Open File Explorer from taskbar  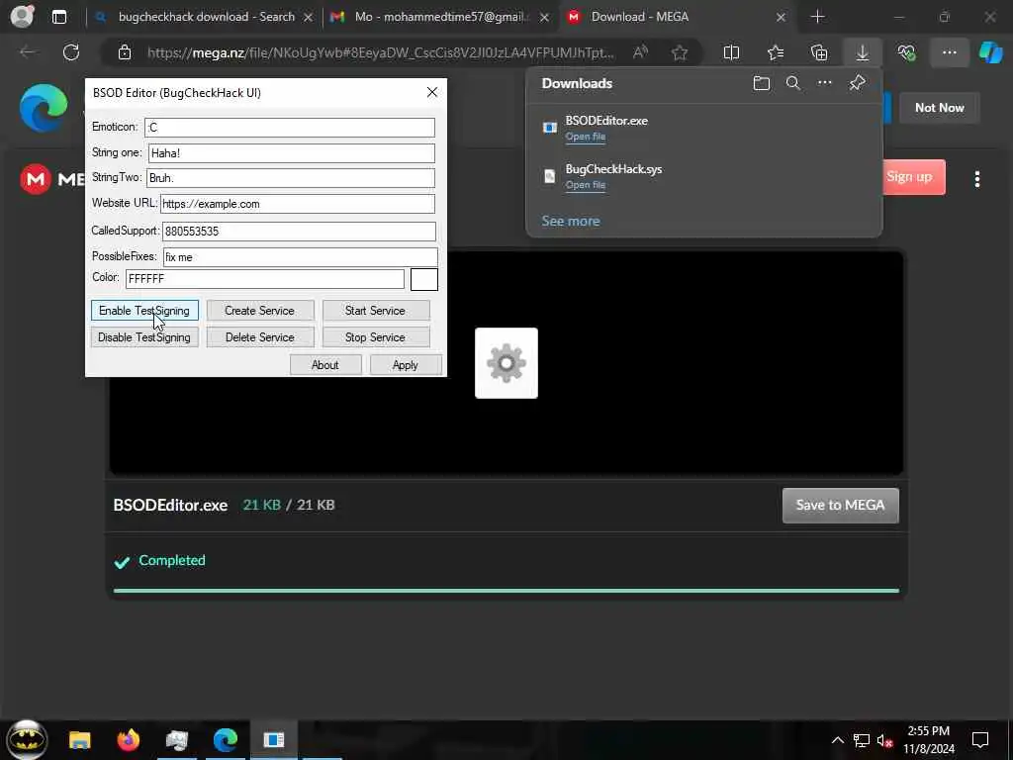pyautogui.click(x=80, y=740)
